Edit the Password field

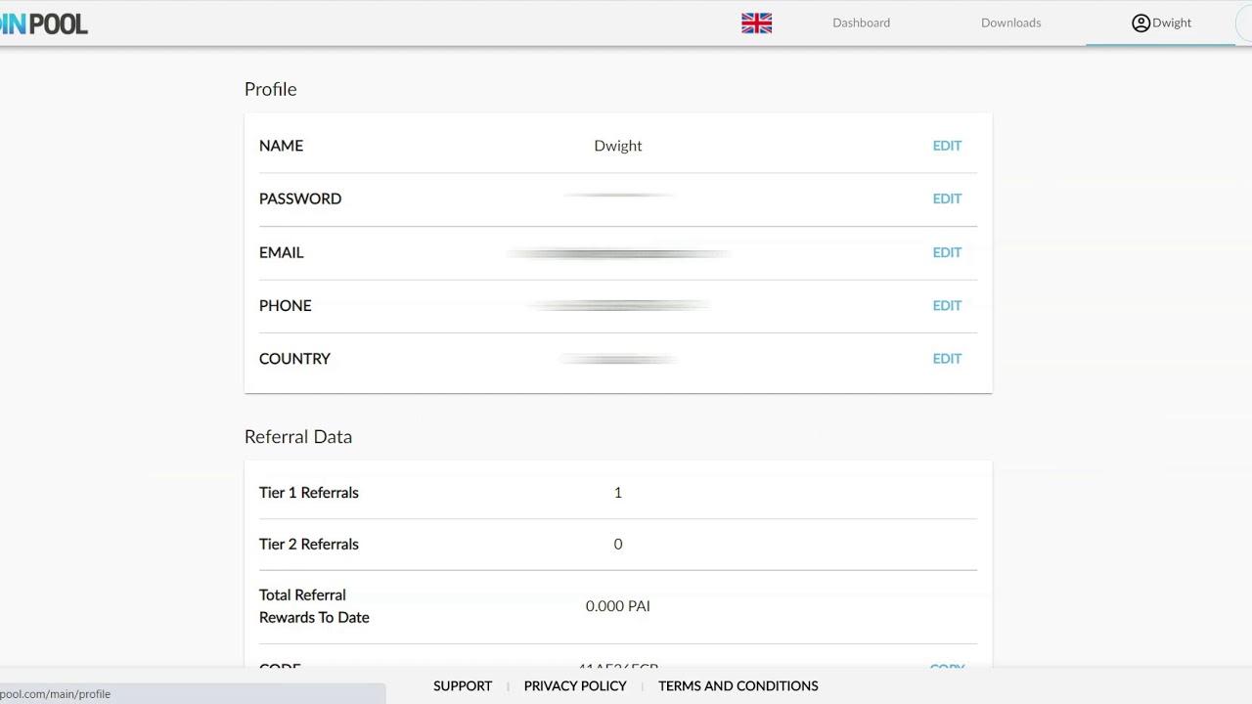(947, 198)
